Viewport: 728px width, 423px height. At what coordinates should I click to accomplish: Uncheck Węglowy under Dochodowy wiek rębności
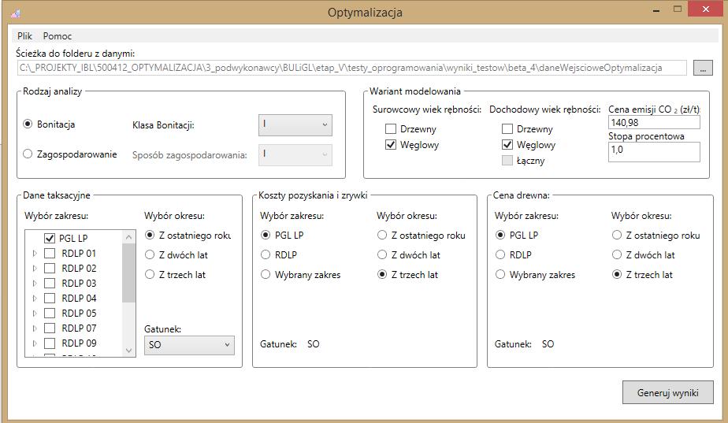coord(507,144)
